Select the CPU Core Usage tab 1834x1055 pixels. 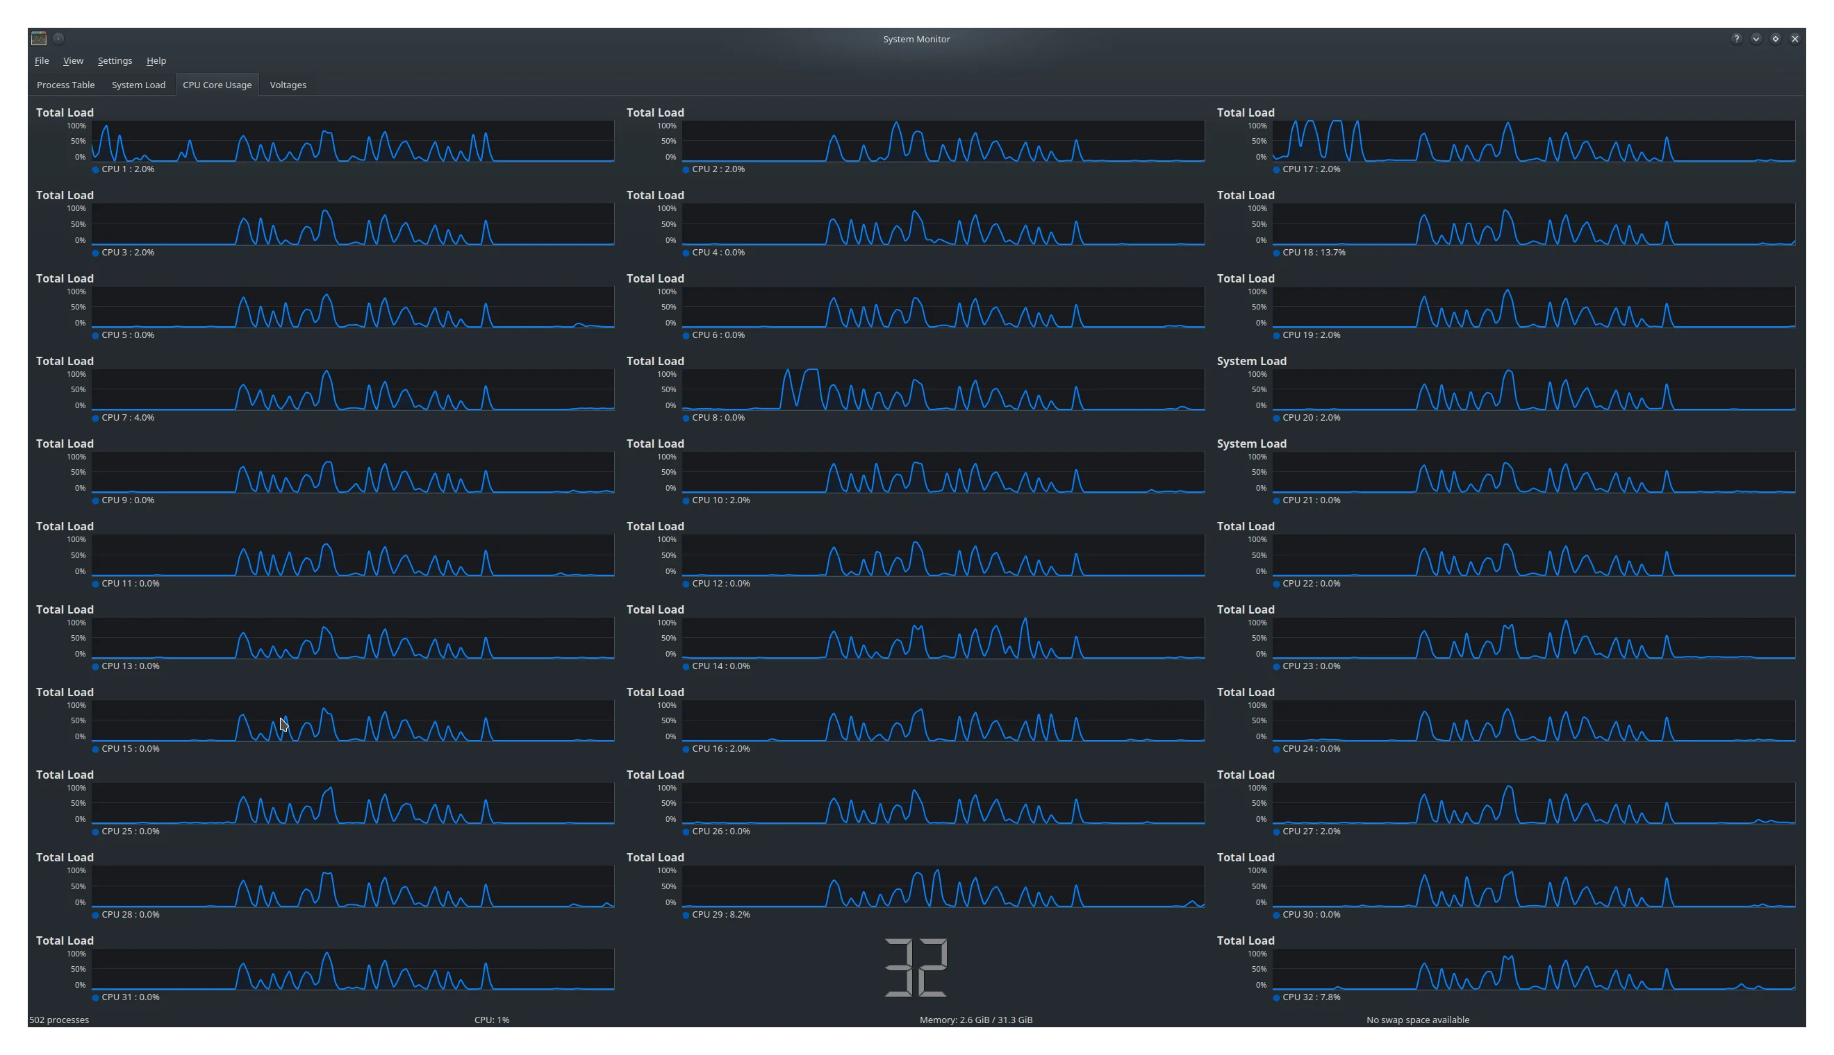click(x=217, y=85)
